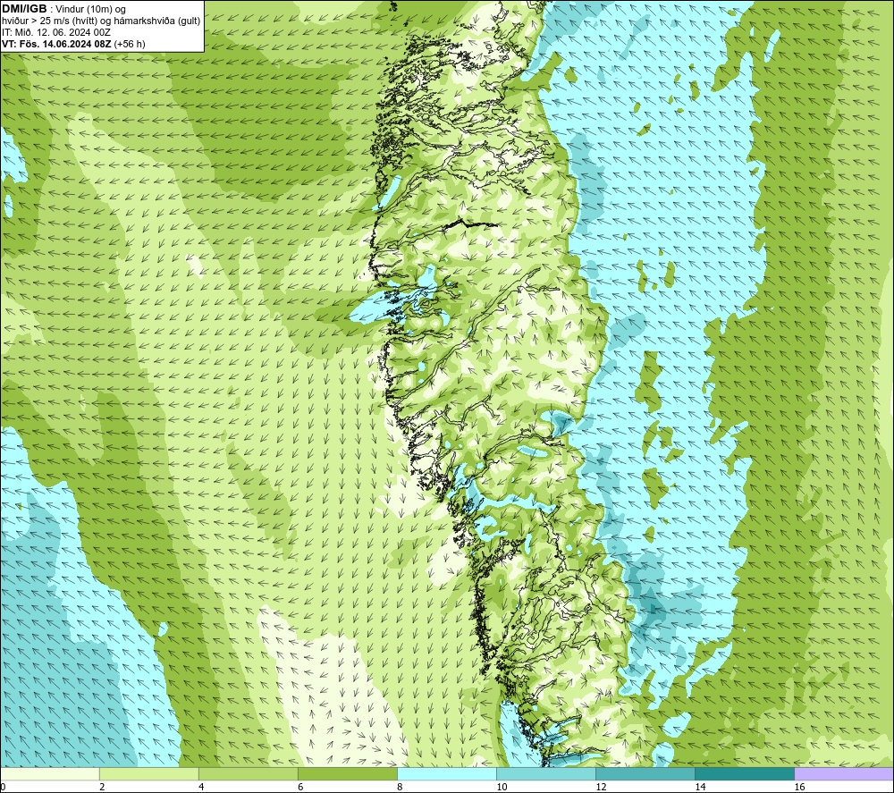Click the pale cream 0–2 m/s legend swatch
The height and width of the screenshot is (793, 894).
point(49,773)
